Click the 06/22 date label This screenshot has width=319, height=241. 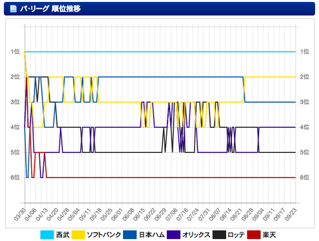pos(150,214)
